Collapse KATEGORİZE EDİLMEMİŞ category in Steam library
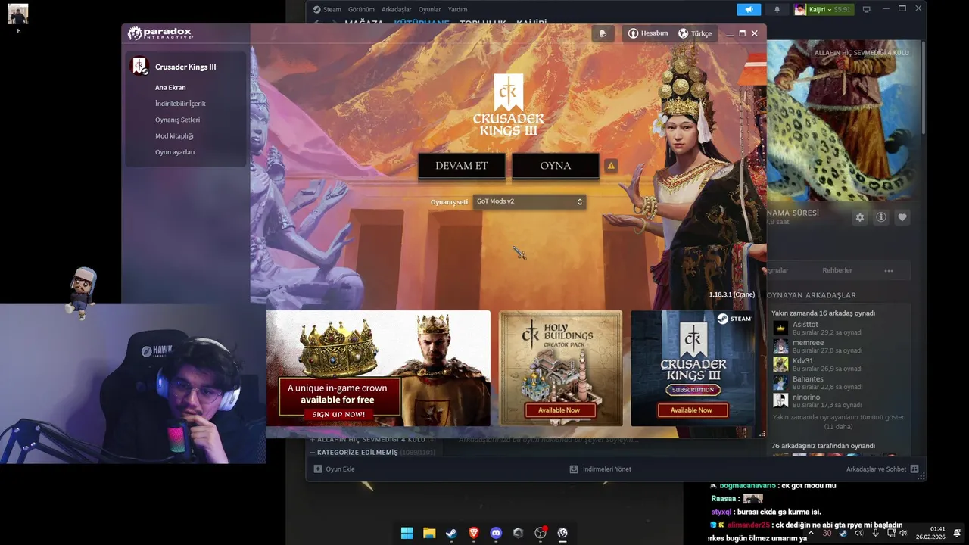Viewport: 969px width, 545px height. point(372,452)
